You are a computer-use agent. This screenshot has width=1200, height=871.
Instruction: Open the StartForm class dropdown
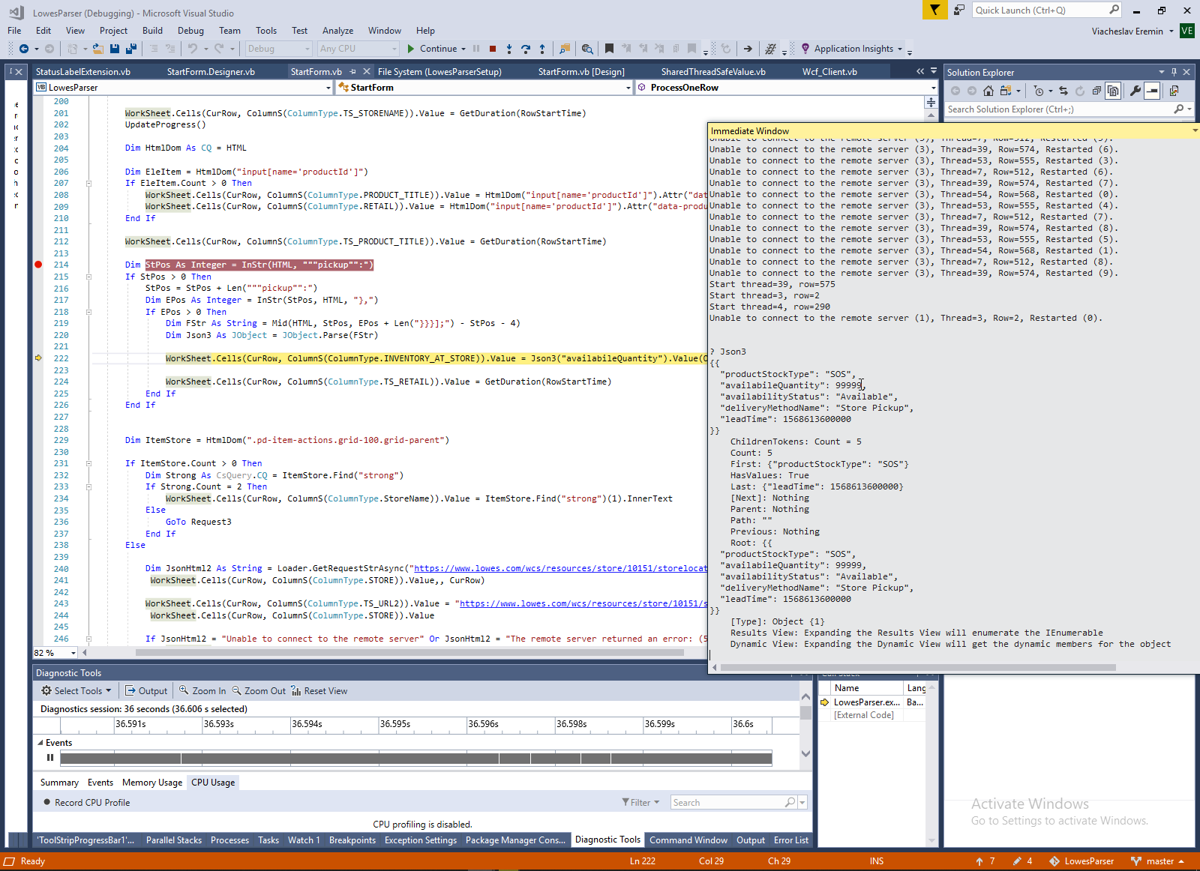484,88
